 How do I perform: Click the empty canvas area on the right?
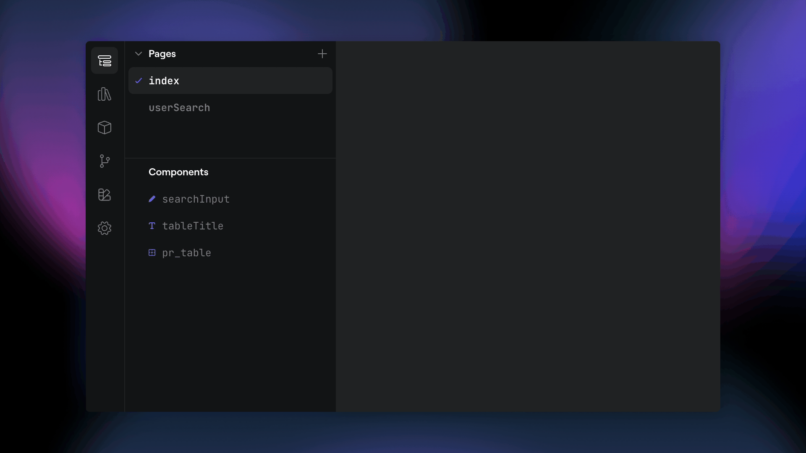pyautogui.click(x=528, y=226)
